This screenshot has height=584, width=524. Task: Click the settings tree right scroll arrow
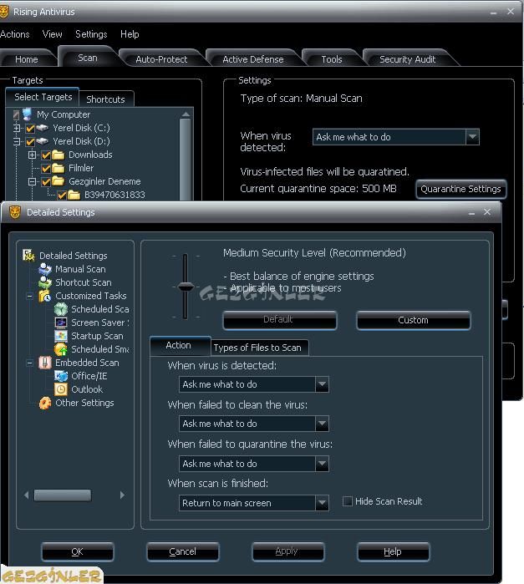(x=122, y=495)
